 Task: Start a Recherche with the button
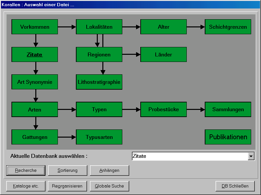tap(26, 171)
